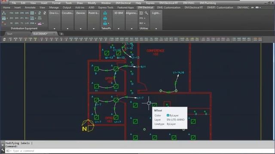The image size is (275, 154).
Task: Click the wrench customize icon by command line
Action: (x=3, y=150)
